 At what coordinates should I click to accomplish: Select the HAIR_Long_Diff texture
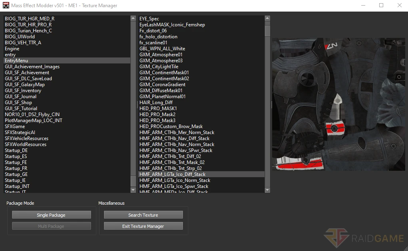(x=201, y=103)
